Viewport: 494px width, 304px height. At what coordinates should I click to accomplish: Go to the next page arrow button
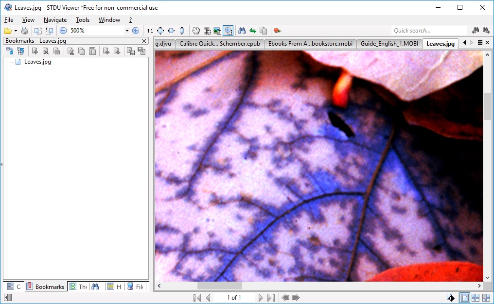click(261, 297)
